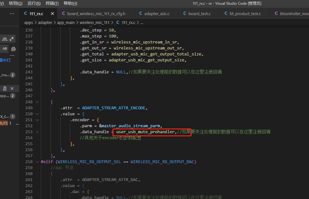Click the C icon of board_wireless_mic_1t1_rx_cfg.h tab
This screenshot has height=199, width=309.
click(x=64, y=13)
